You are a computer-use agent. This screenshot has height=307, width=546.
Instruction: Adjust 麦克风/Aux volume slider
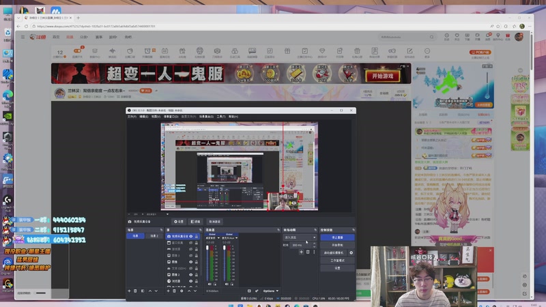(225, 263)
